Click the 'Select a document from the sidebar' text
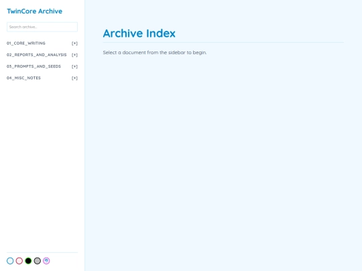This screenshot has width=362, height=271. [x=155, y=53]
